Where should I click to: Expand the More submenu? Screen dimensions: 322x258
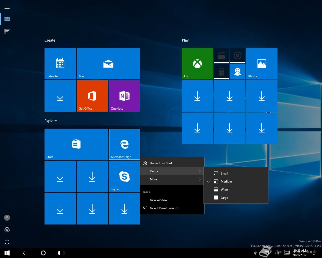click(x=172, y=179)
